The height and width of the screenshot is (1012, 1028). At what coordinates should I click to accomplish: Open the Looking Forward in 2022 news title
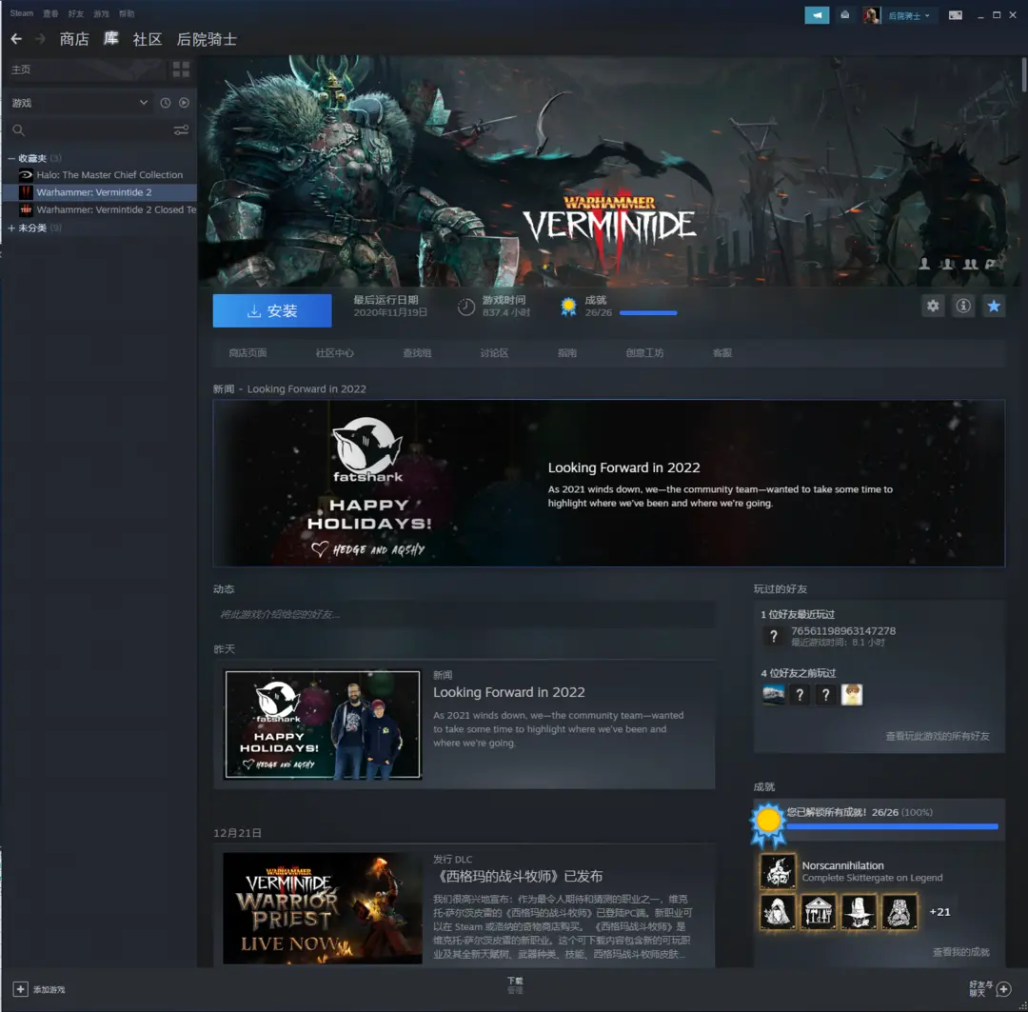(x=508, y=692)
